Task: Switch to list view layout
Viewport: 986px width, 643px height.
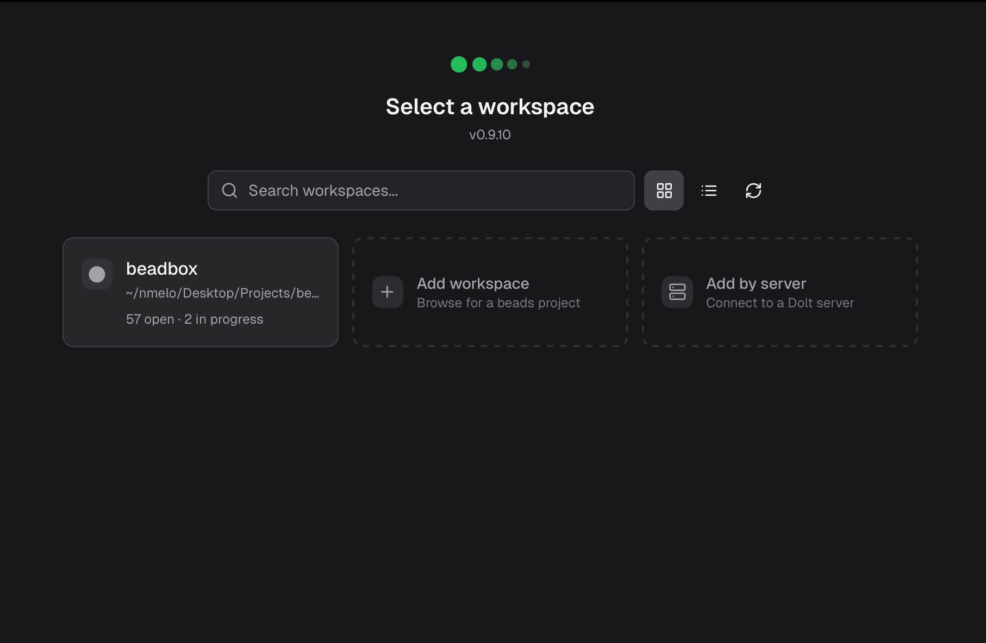Action: pos(709,190)
